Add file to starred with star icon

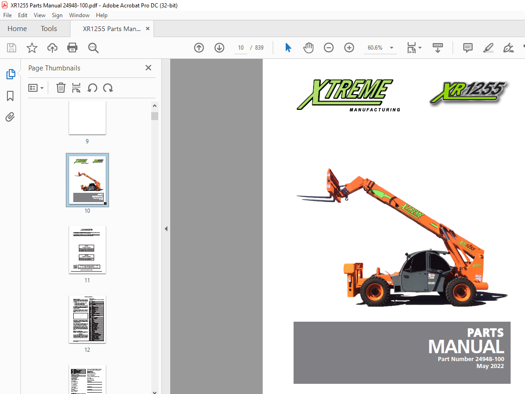click(x=32, y=48)
